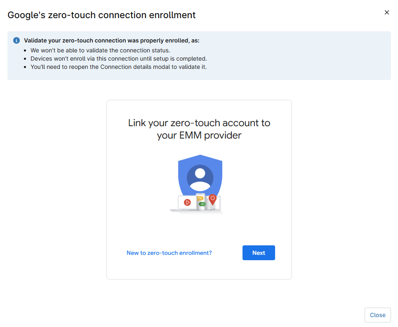The image size is (398, 327).
Task: Open the New to zero-touch enrollment link
Action: click(x=169, y=253)
